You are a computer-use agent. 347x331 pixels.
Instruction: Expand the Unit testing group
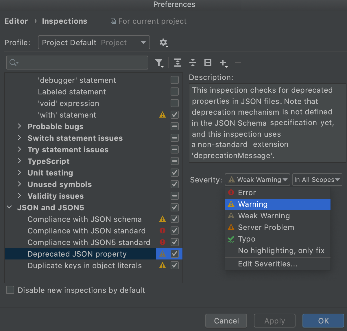(x=19, y=173)
